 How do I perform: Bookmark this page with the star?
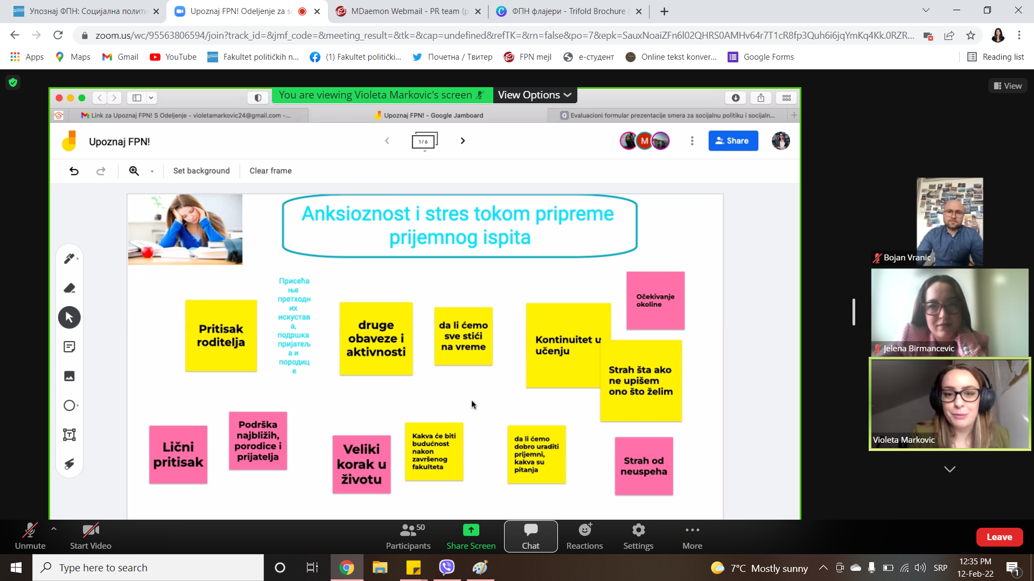click(970, 36)
